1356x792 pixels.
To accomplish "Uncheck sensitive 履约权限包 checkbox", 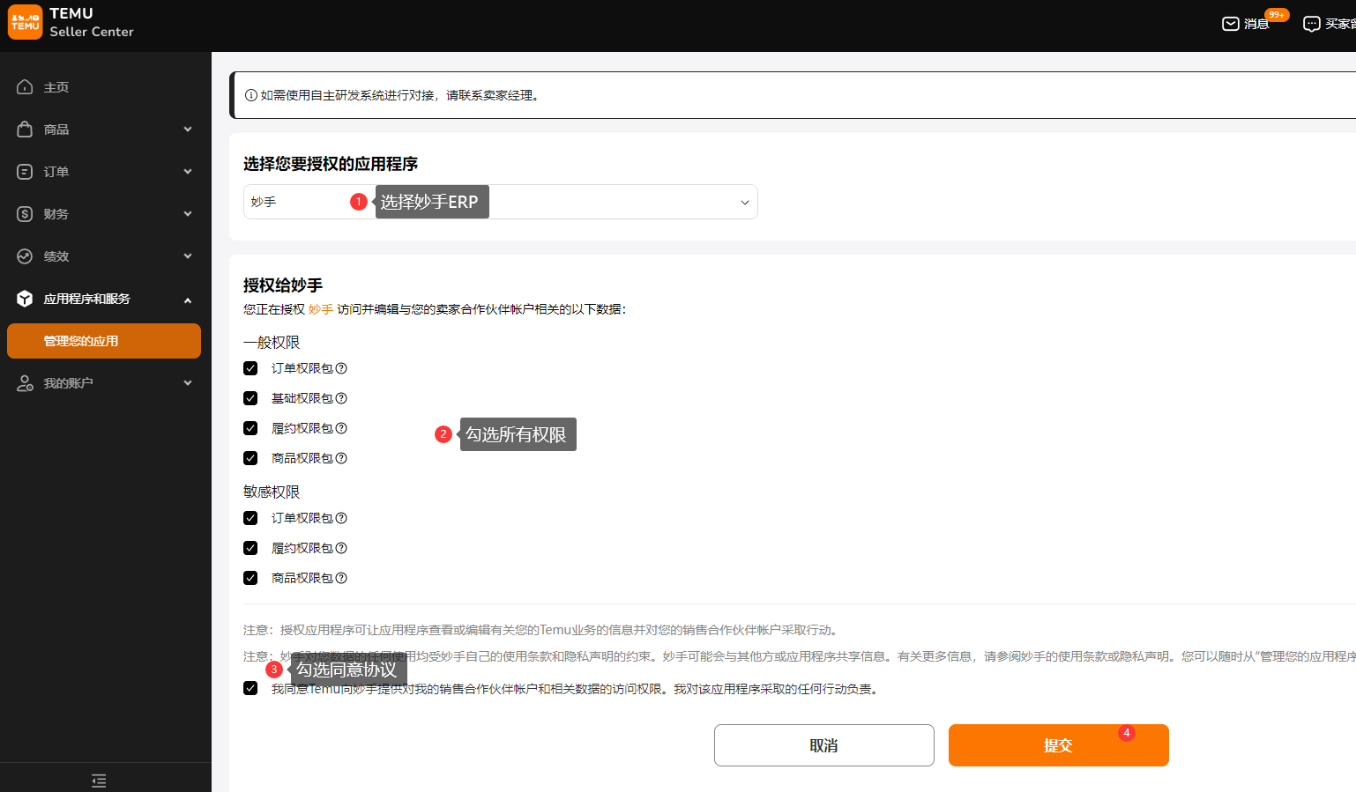I will point(250,548).
